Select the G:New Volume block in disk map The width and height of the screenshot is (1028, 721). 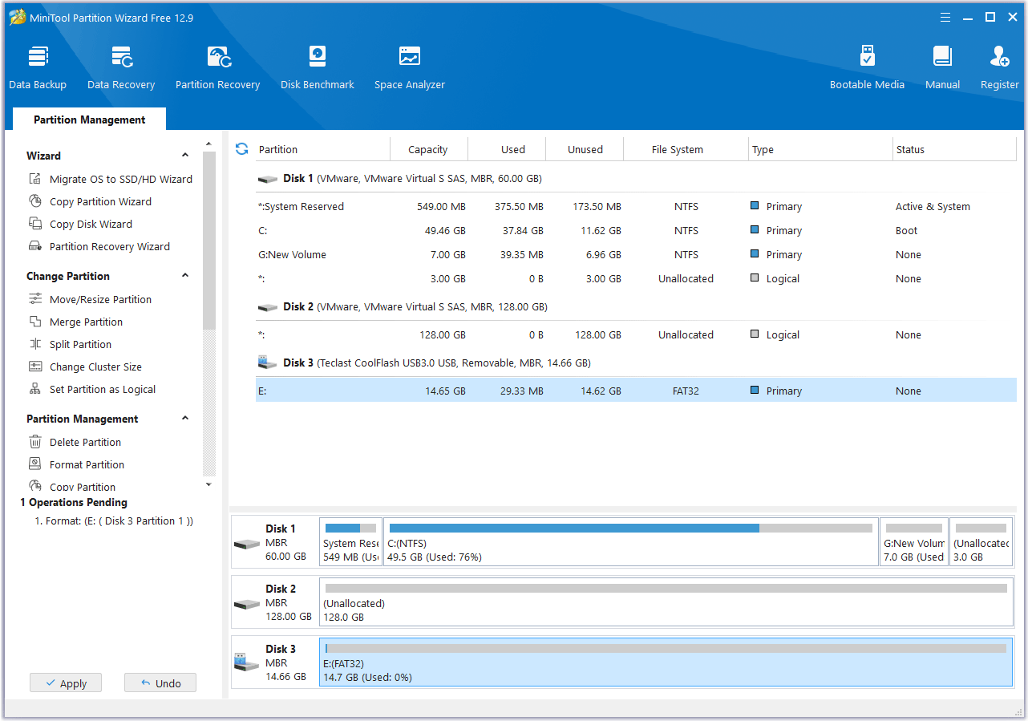pyautogui.click(x=913, y=541)
